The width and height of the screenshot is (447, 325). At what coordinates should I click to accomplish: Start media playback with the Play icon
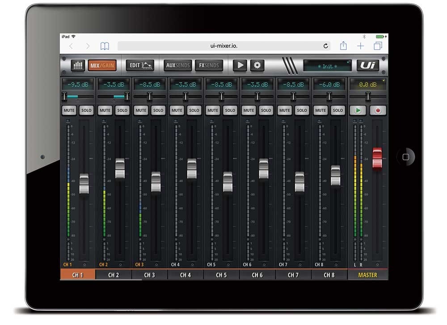[240, 65]
